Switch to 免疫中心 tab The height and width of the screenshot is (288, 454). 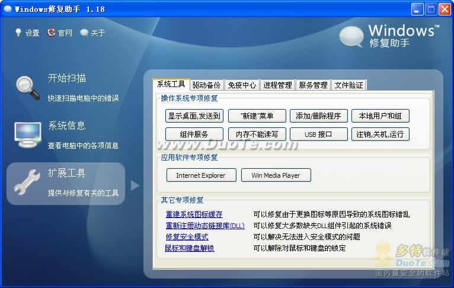[242, 85]
